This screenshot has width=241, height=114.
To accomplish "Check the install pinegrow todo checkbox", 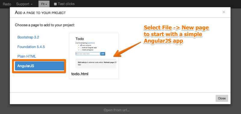I will [x=81, y=50].
